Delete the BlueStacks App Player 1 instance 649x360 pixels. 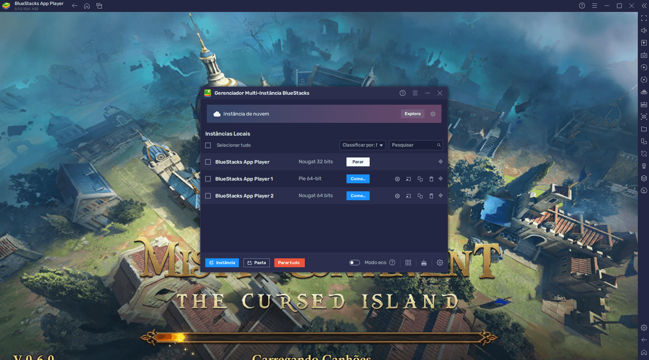click(431, 179)
